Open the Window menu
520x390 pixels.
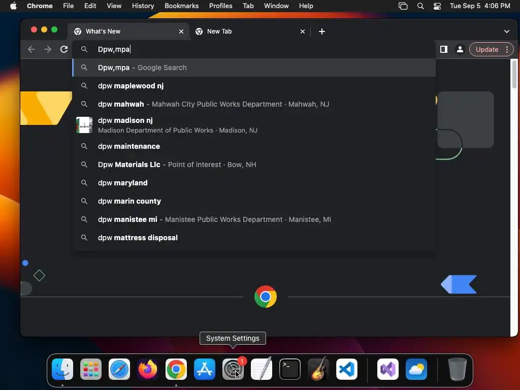(276, 6)
